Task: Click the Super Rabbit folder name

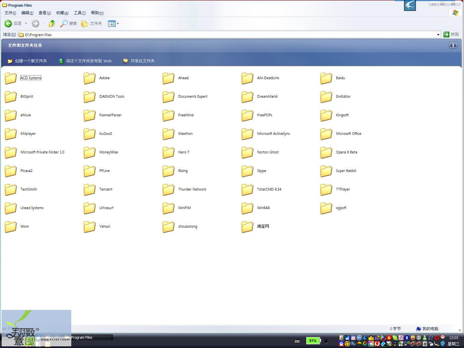Action: pos(346,171)
